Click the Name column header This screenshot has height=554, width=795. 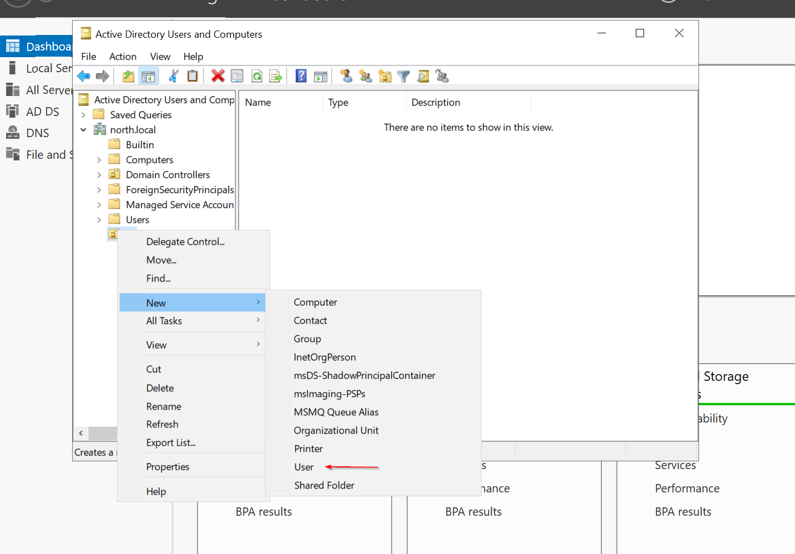pyautogui.click(x=281, y=102)
